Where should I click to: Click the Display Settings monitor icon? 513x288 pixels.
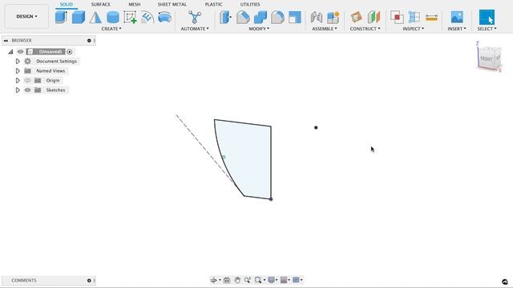[x=271, y=280]
